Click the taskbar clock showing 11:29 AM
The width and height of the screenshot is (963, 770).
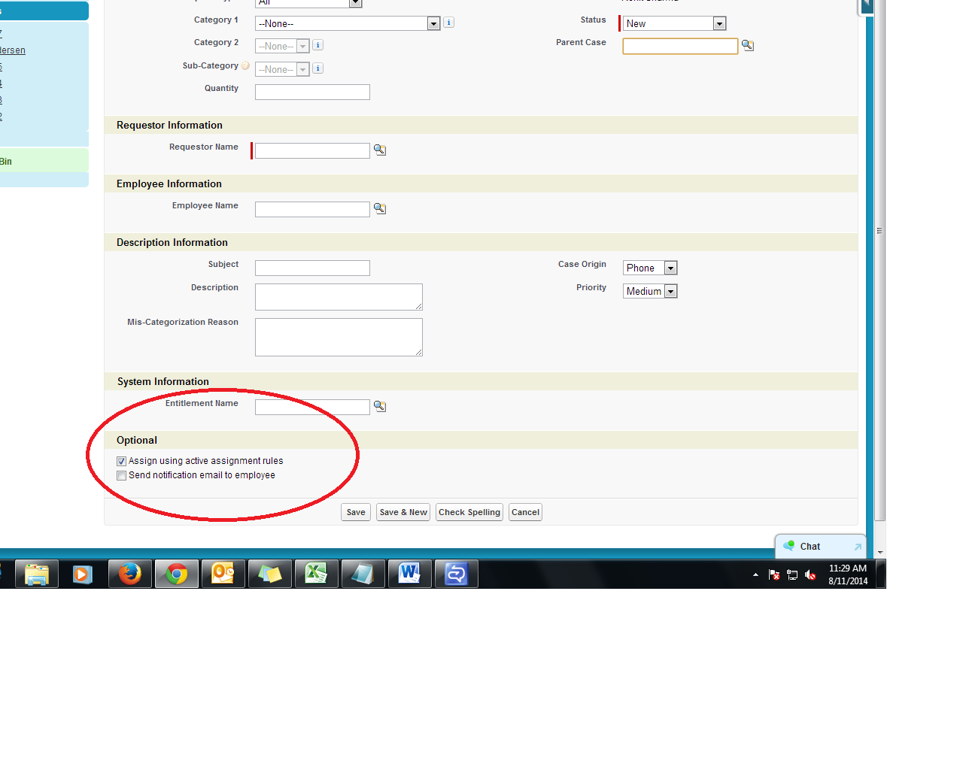848,574
